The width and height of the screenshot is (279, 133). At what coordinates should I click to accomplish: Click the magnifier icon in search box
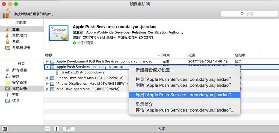click(242, 14)
